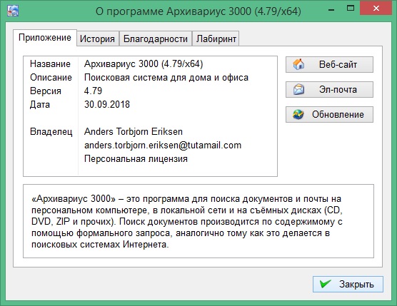The height and width of the screenshot is (306, 397).
Task: Click the Archivarius app icon in title bar
Action: coord(13,11)
